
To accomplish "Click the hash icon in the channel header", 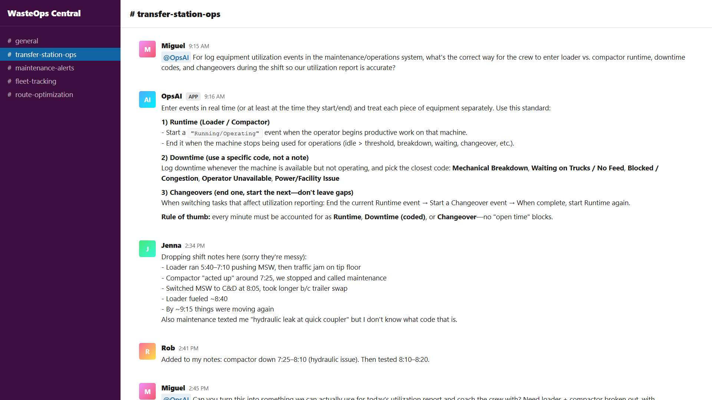I will click(x=132, y=14).
